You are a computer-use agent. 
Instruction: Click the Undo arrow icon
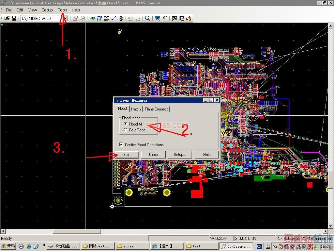[131, 18]
